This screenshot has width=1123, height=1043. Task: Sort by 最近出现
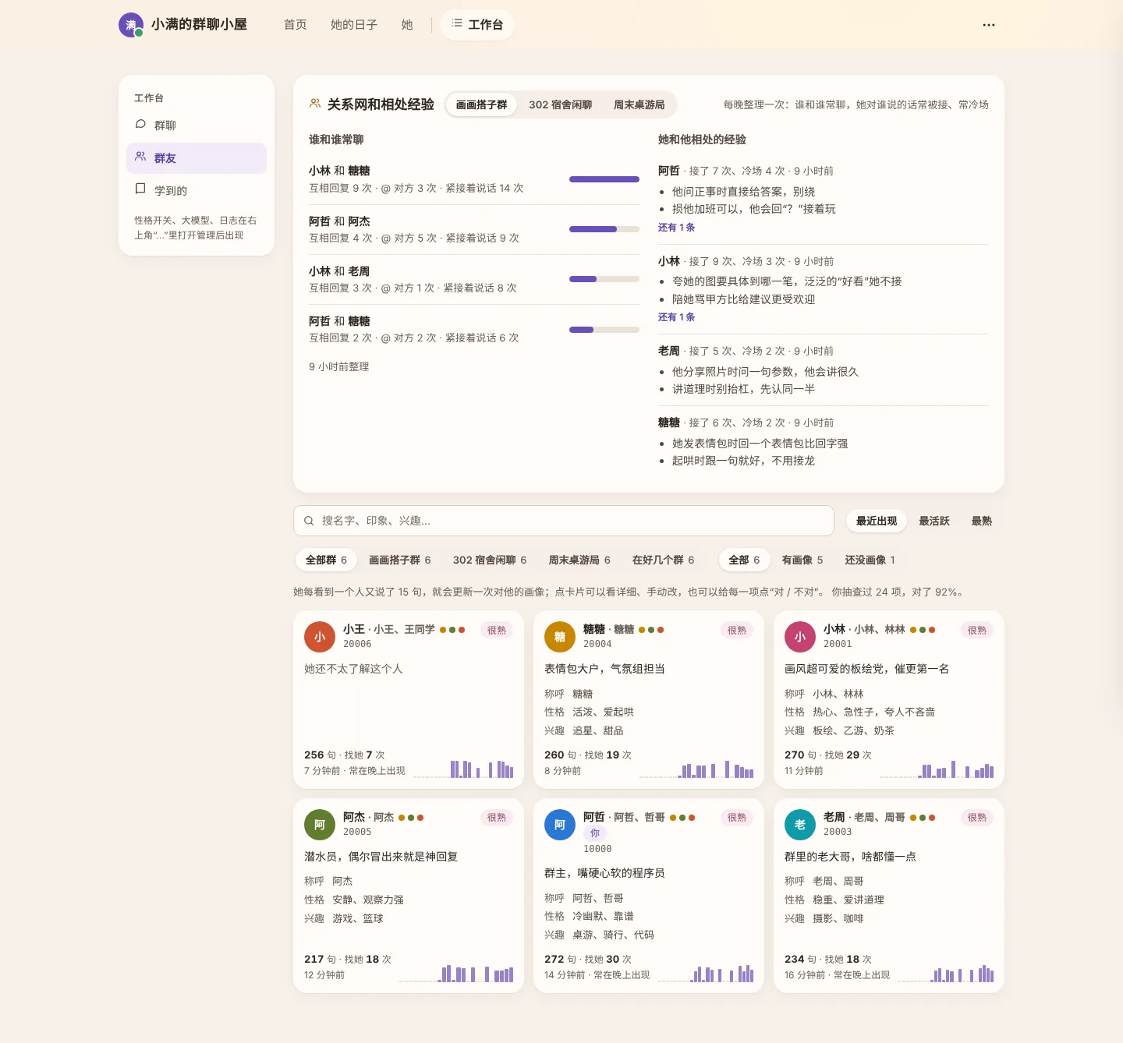[877, 521]
